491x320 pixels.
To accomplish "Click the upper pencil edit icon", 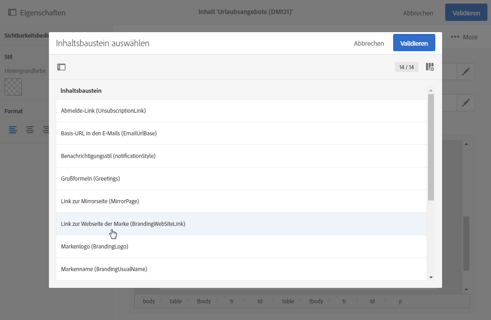I will [466, 72].
